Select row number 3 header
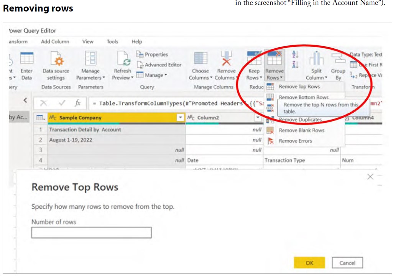 tap(40, 150)
